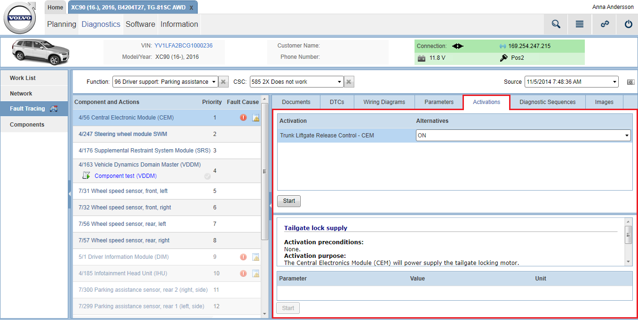Click the XC90 vehicle thumbnail

pyautogui.click(x=40, y=52)
